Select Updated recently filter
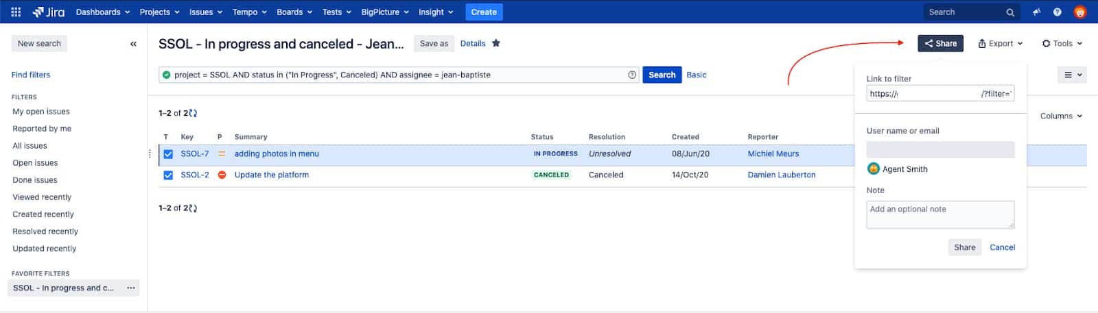The image size is (1098, 313). 45,249
